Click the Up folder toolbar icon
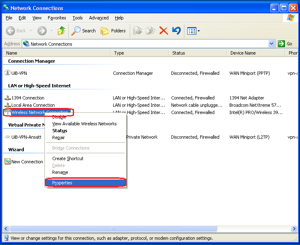The width and height of the screenshot is (300, 245). (x=61, y=31)
